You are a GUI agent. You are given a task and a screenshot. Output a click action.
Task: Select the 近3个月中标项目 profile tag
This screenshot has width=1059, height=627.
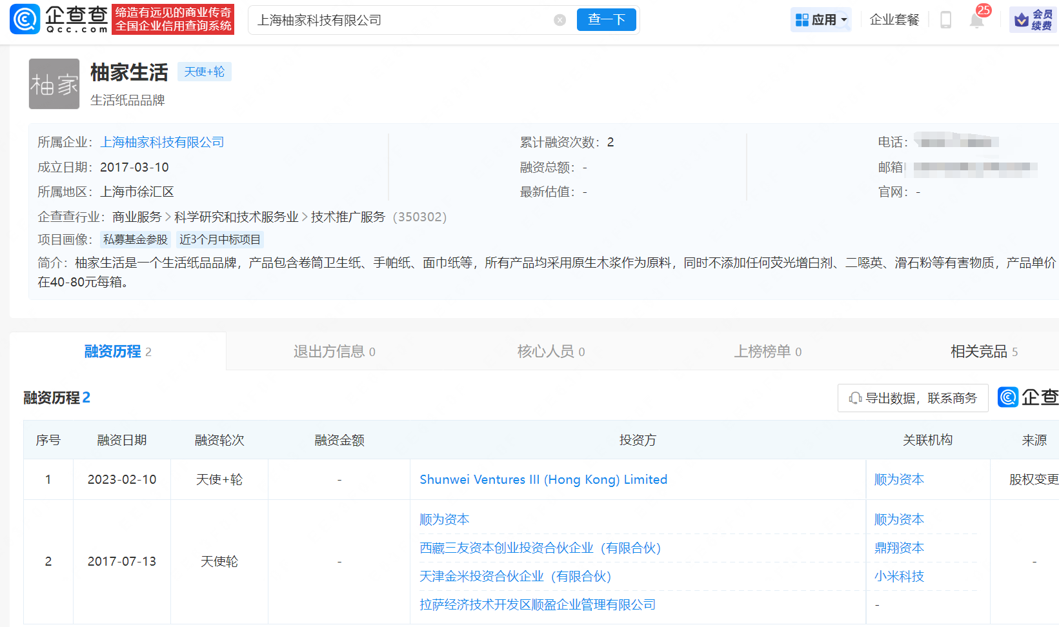tap(220, 240)
